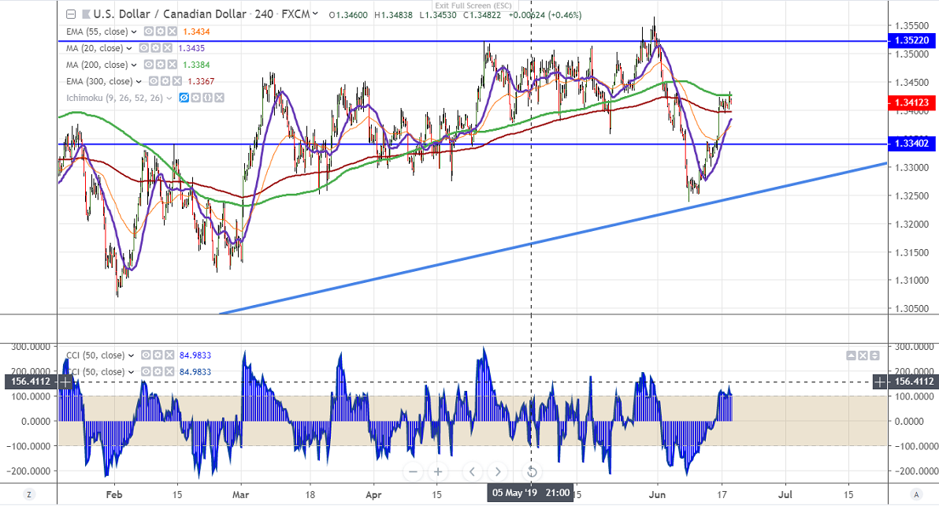Click the 1.35220 horizontal line price label
Screen dimensions: 939x506
click(911, 41)
